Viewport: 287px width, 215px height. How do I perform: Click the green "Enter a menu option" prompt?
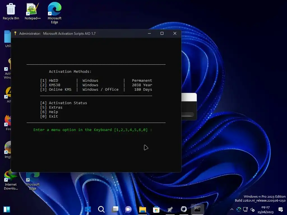[x=92, y=130]
